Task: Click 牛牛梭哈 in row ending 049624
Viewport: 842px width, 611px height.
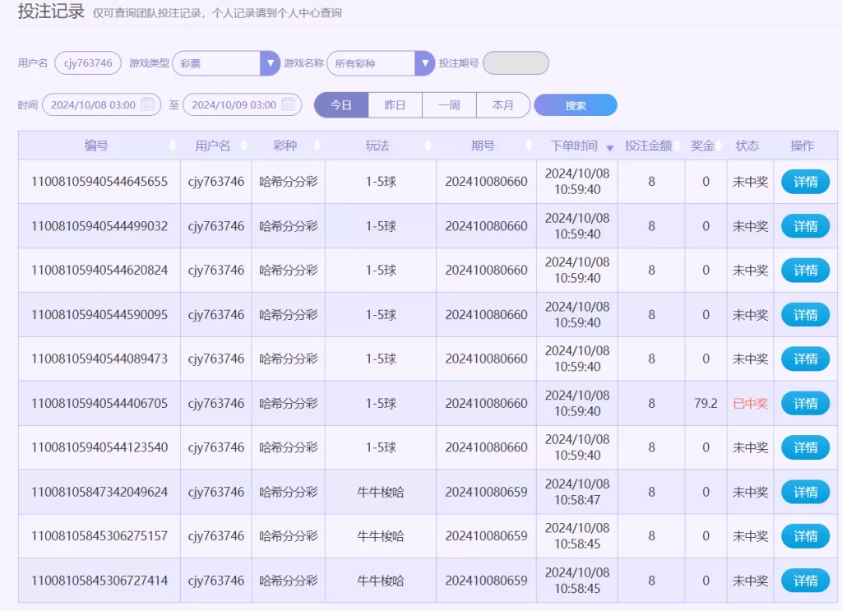Action: pos(381,492)
